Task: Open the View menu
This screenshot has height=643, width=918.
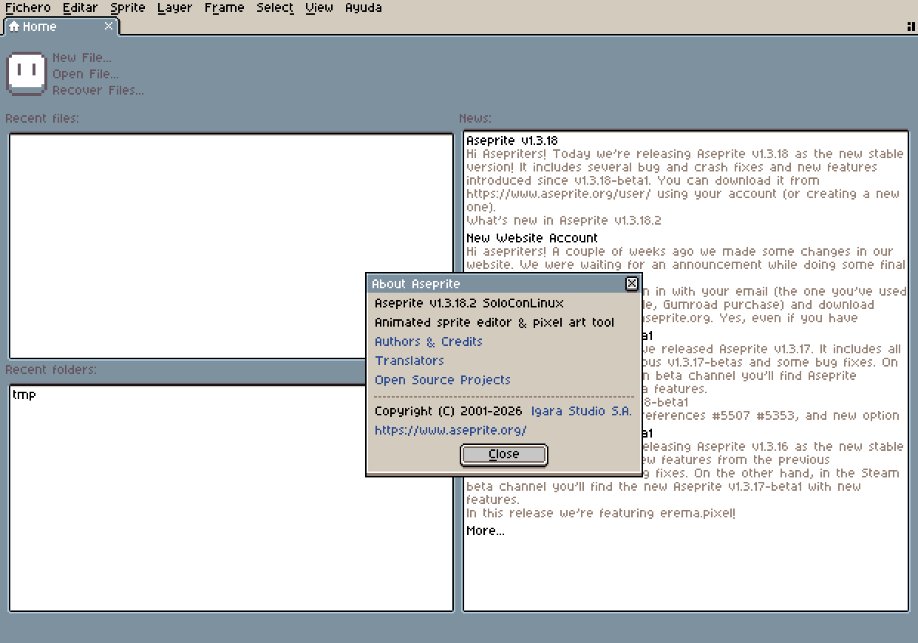Action: click(319, 8)
